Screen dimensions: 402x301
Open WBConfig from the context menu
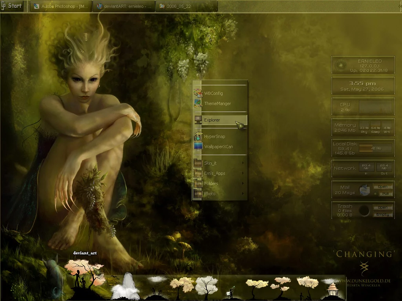(213, 93)
